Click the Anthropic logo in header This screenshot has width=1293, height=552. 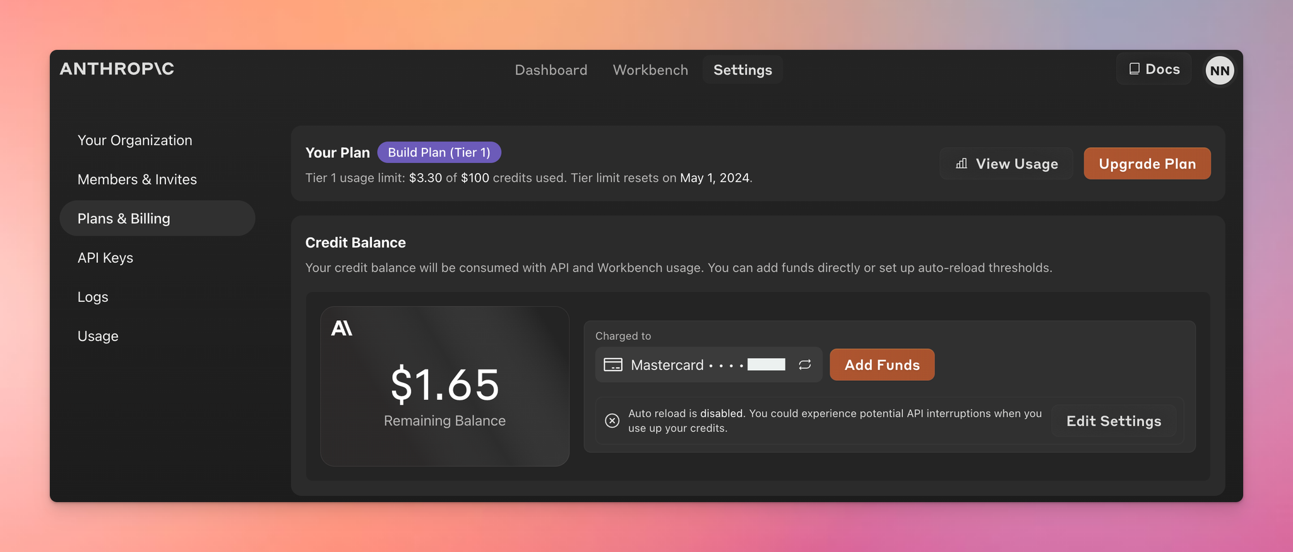[117, 69]
